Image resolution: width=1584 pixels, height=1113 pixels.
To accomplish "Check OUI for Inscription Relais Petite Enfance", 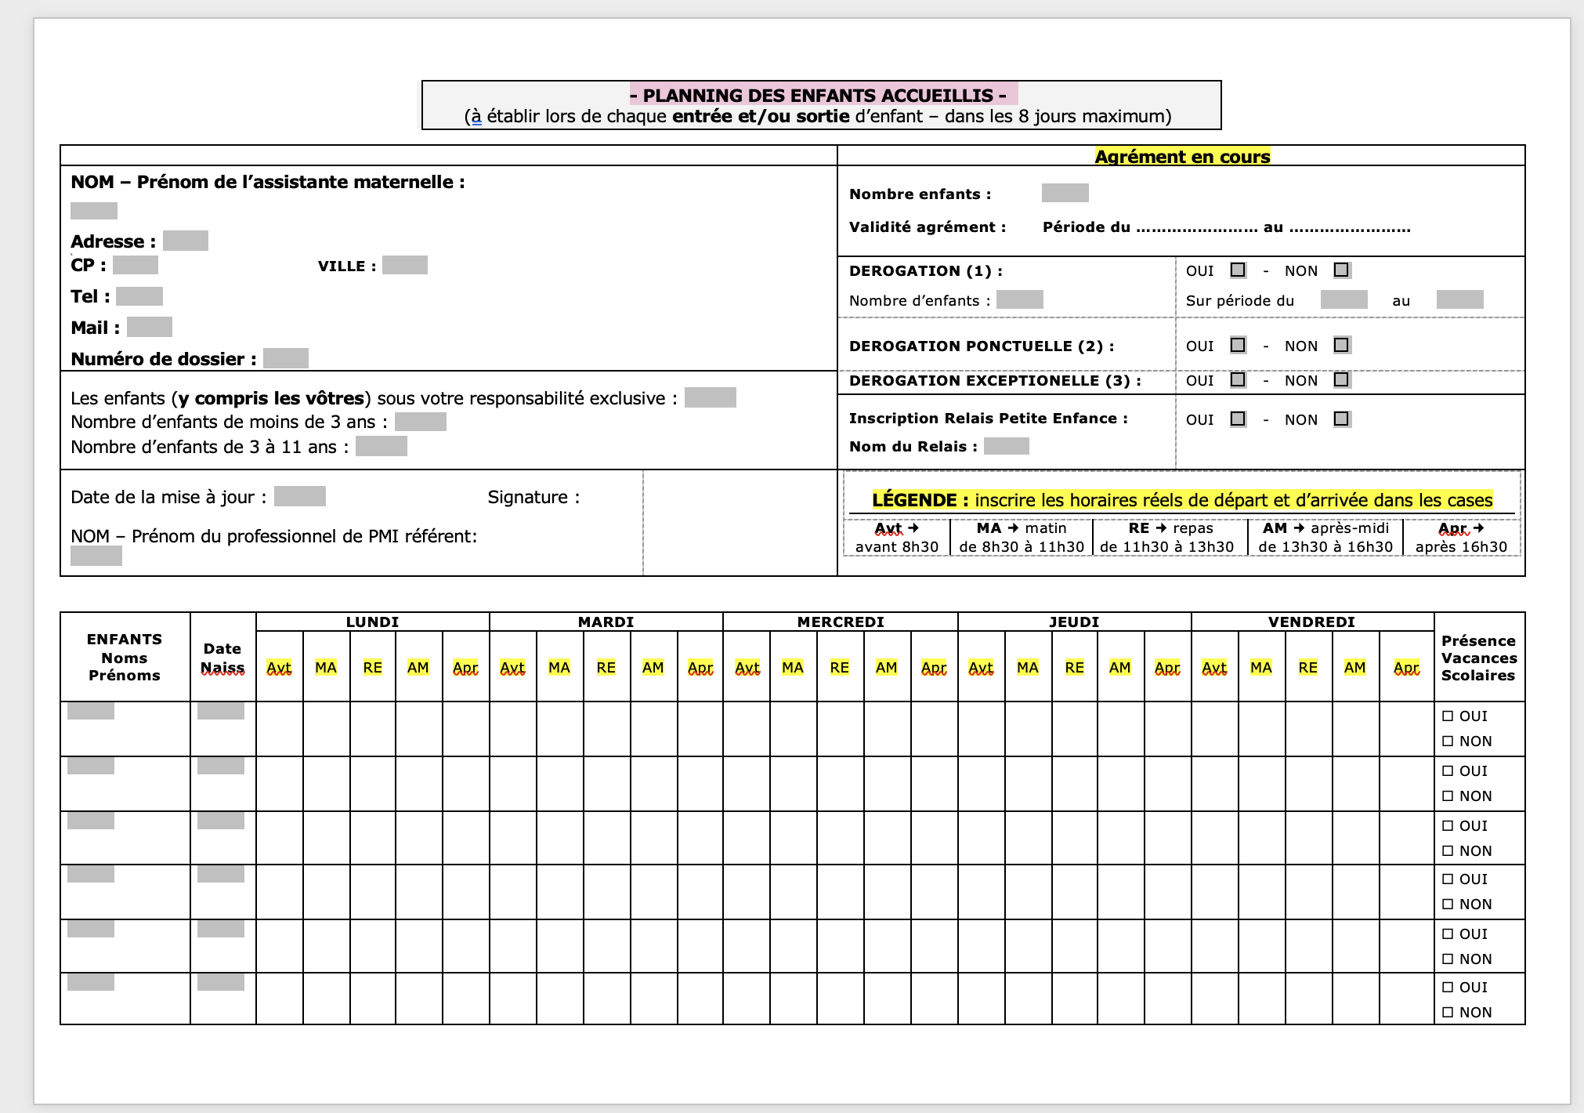I will point(1238,419).
